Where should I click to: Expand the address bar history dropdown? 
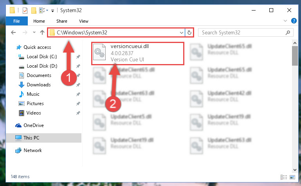click(181, 32)
